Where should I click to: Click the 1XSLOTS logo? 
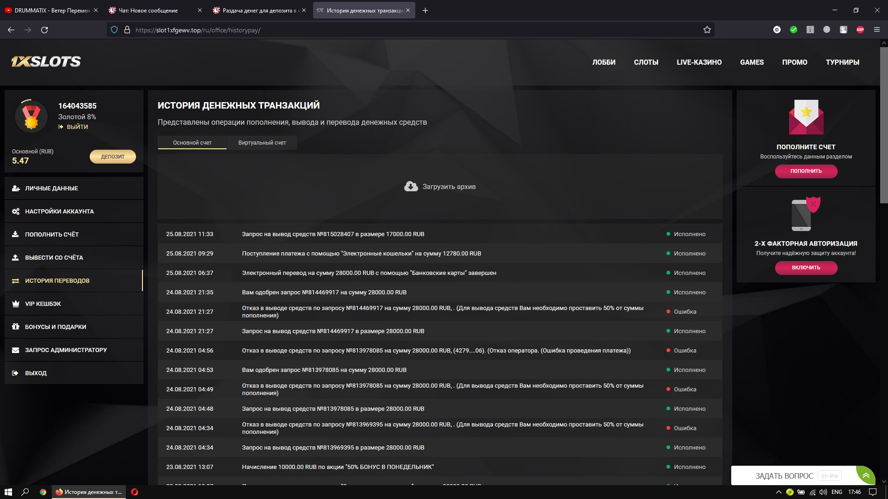46,61
